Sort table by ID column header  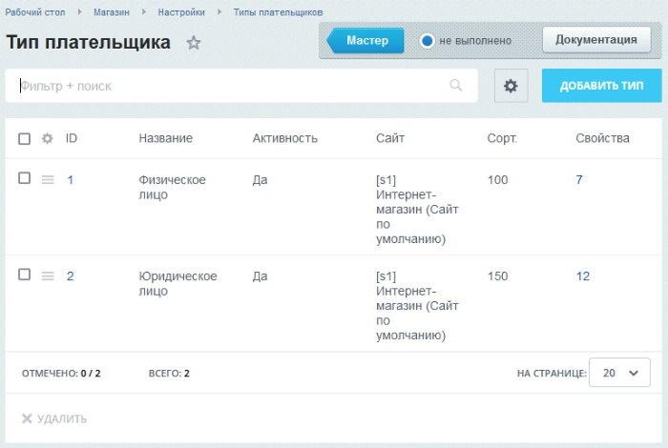[72, 138]
